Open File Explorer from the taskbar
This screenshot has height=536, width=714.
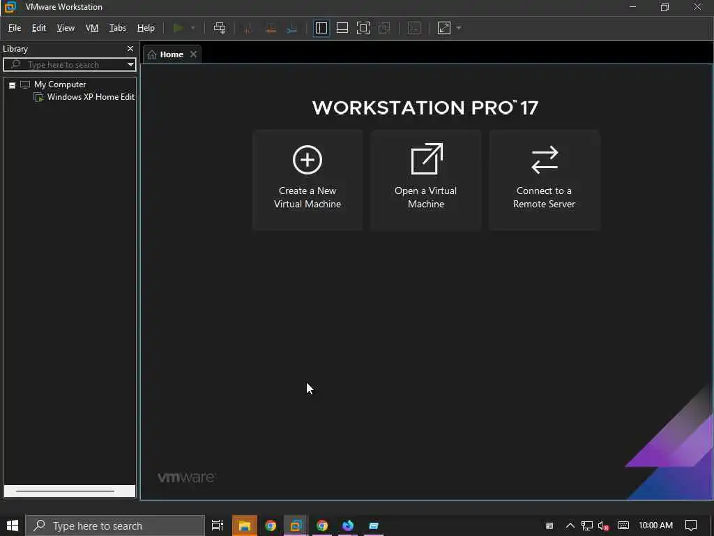[245, 526]
